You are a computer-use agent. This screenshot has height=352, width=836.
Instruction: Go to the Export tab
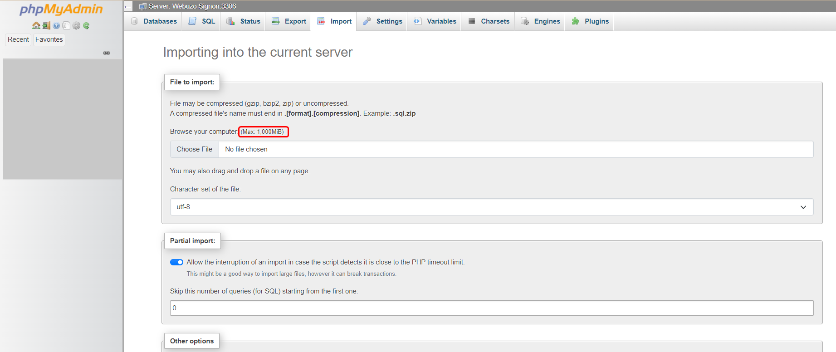(289, 21)
